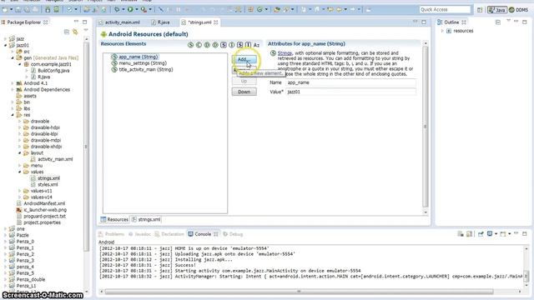The width and height of the screenshot is (534, 300).
Task: Expand the resources node in Outline
Action: (442, 31)
